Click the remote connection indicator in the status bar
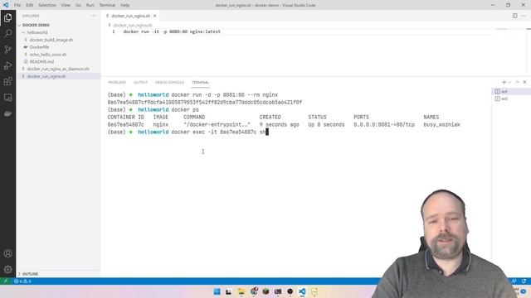Viewport: 531px width, 298px height. [6, 281]
